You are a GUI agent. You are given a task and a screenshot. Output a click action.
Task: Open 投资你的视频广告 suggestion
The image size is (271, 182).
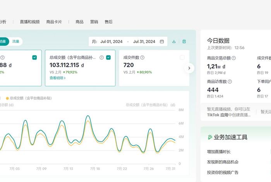[x=223, y=172]
